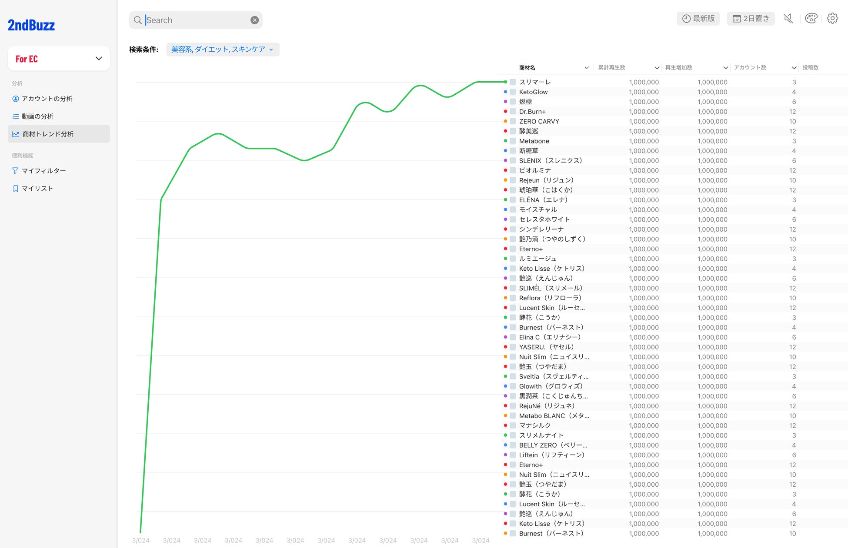The height and width of the screenshot is (548, 848).
Task: Click the 最新版 button
Action: tap(698, 18)
